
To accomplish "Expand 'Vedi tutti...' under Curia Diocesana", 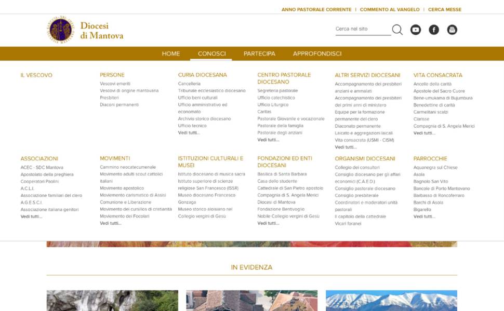I will click(x=189, y=133).
